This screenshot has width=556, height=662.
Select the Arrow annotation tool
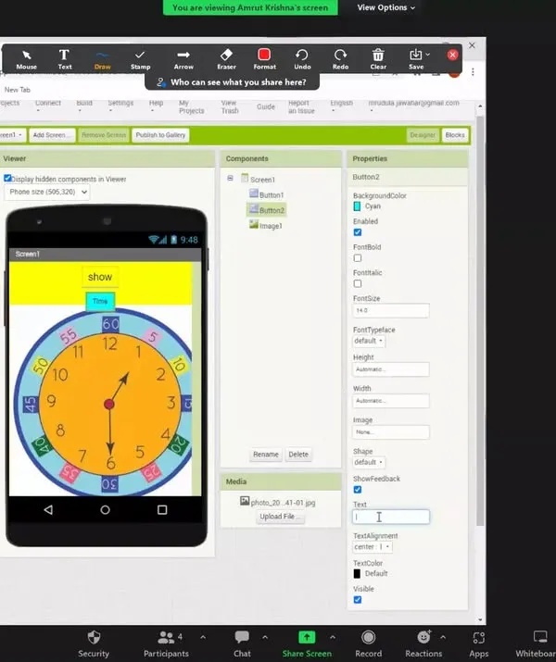tap(183, 59)
